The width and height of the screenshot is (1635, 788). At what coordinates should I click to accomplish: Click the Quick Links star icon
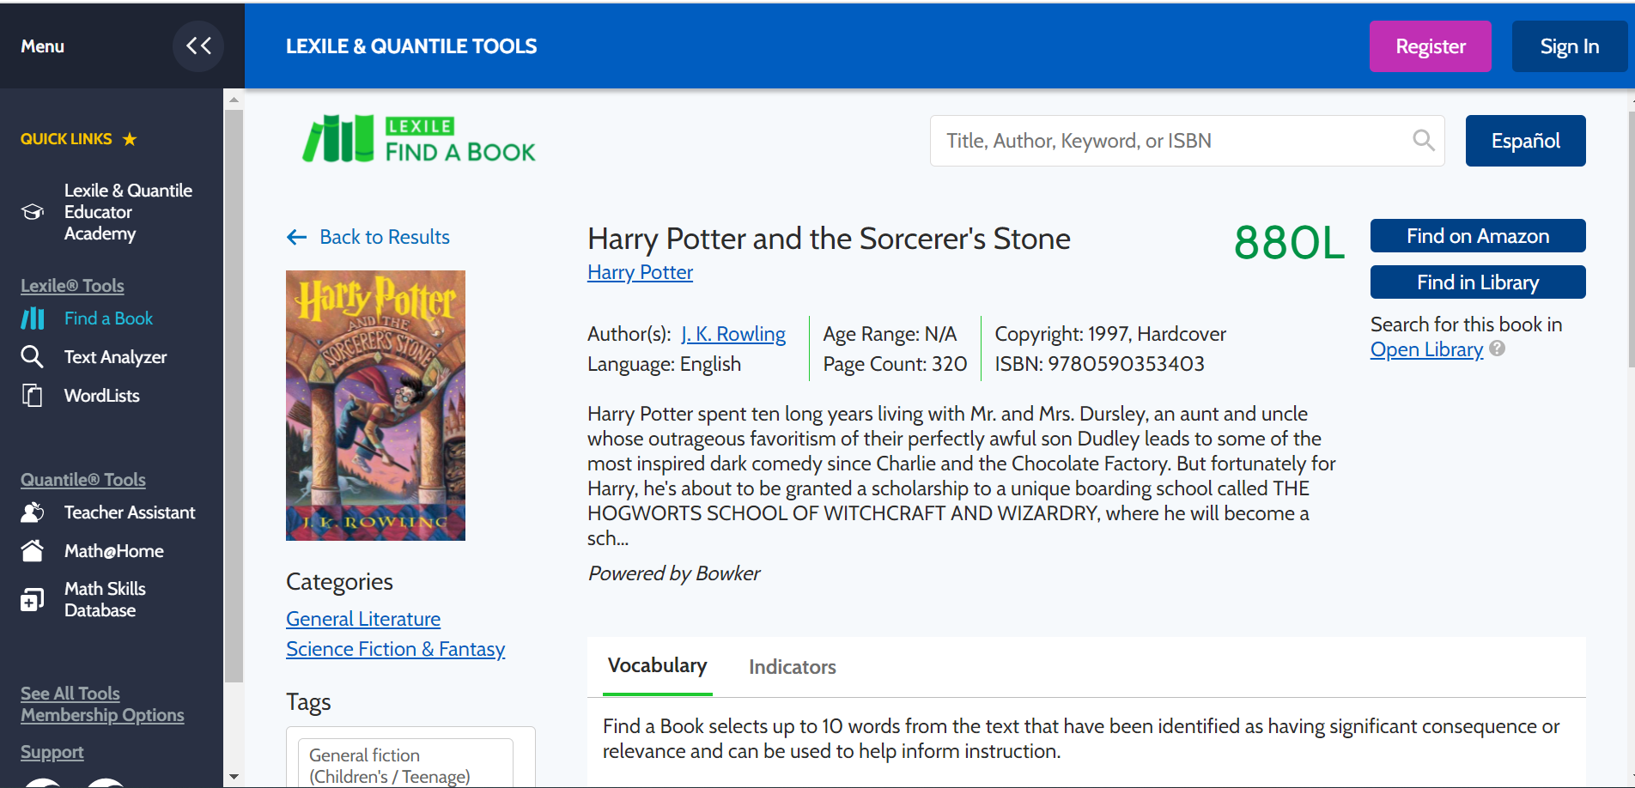tap(130, 139)
